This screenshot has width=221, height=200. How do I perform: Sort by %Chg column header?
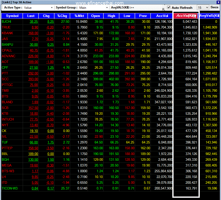tap(62, 16)
